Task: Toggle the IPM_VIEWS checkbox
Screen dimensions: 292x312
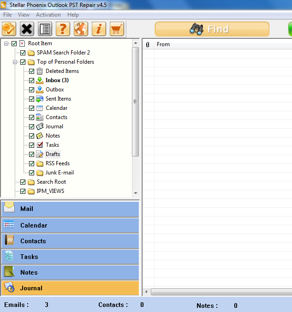Action: tap(23, 191)
